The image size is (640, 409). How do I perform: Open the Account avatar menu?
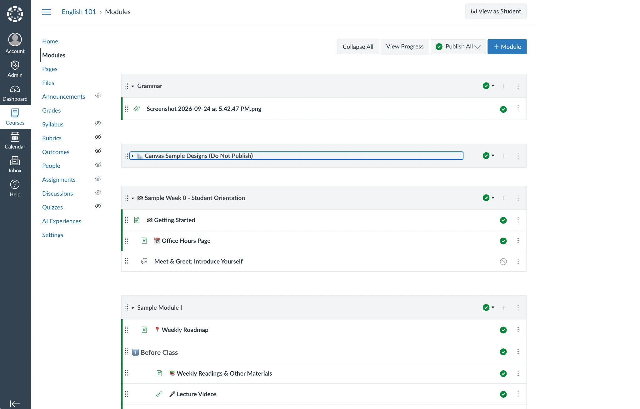[x=15, y=43]
